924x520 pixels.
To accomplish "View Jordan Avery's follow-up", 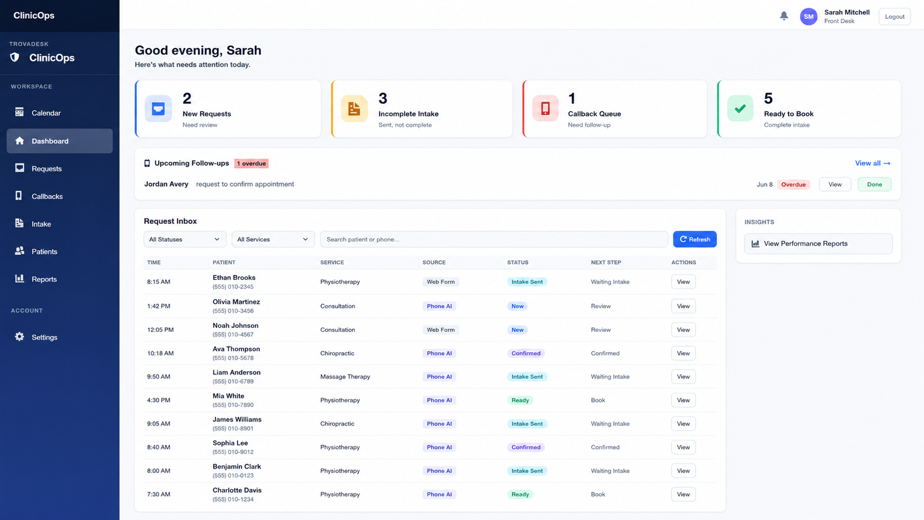I will pos(835,185).
